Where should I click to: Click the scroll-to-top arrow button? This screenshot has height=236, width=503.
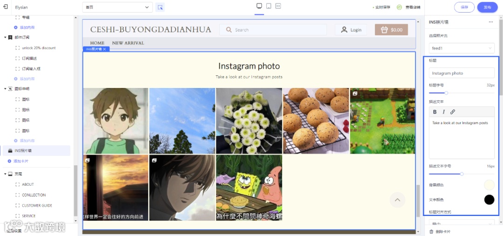click(397, 200)
